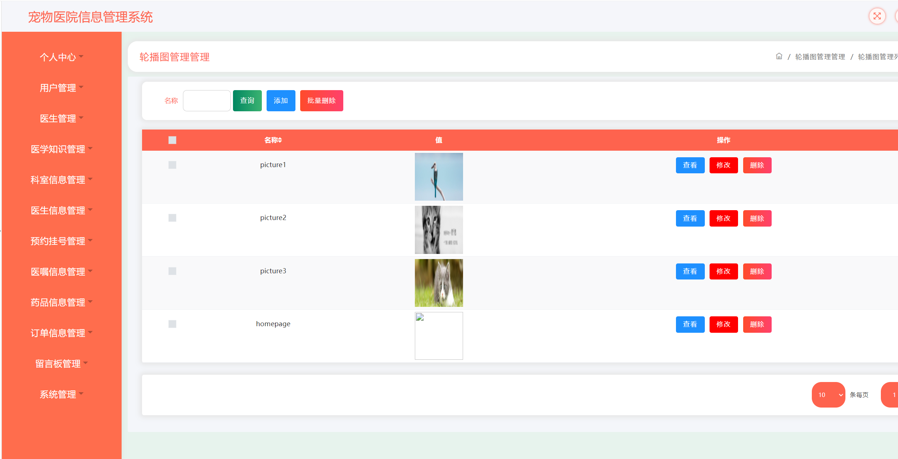Click the home icon in breadcrumb
The height and width of the screenshot is (459, 898).
[779, 57]
